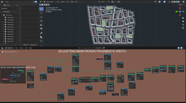The width and height of the screenshot is (186, 103).
Task: Toggle camera view icon in viewport
Action: 183,25
